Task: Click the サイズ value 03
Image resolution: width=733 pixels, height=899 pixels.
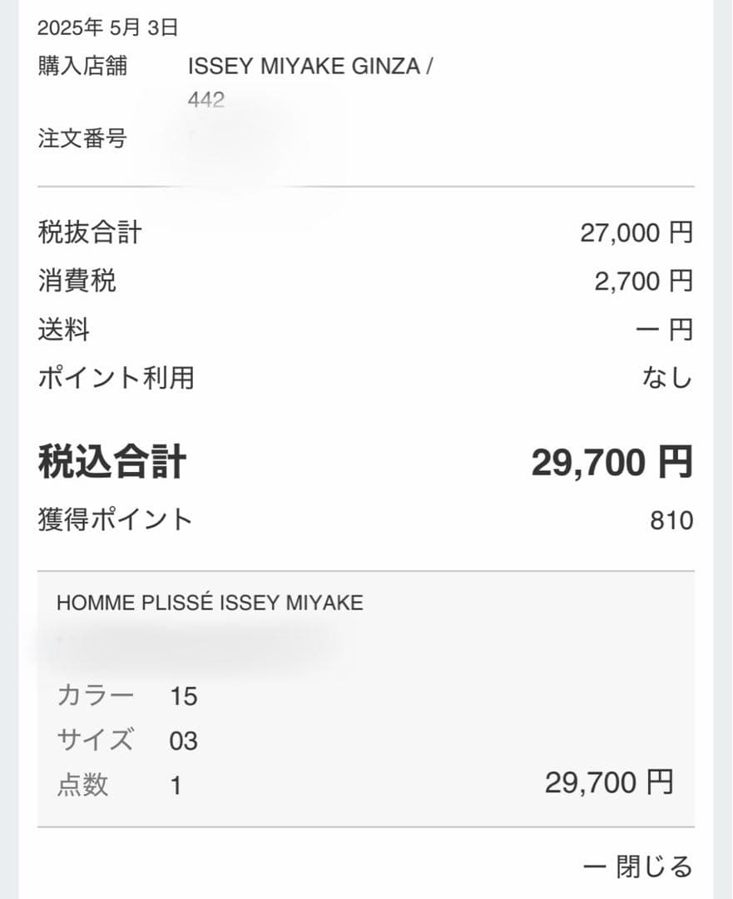Action: click(x=183, y=740)
